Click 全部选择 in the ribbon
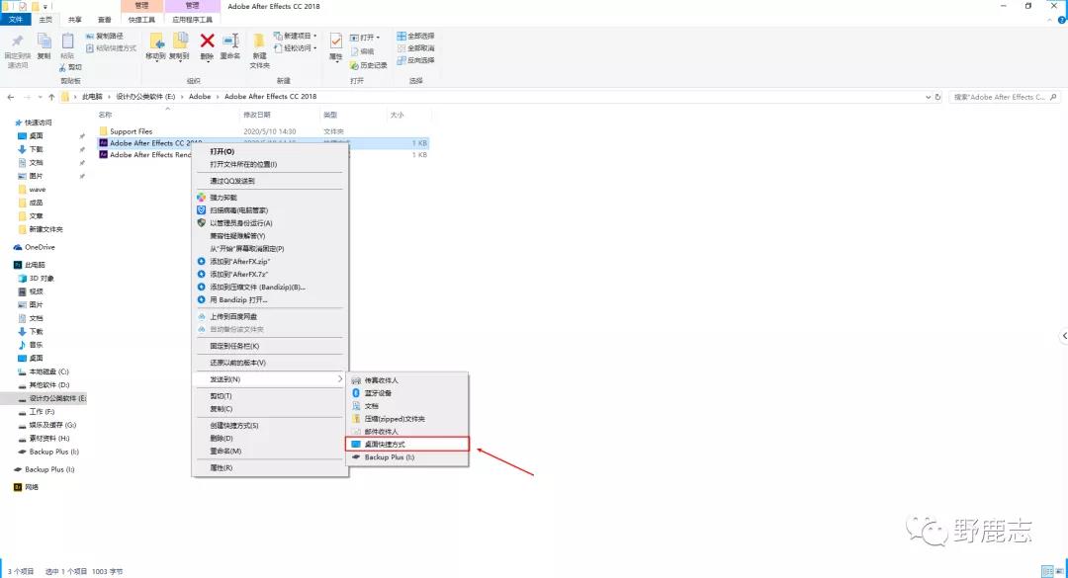 coord(415,37)
